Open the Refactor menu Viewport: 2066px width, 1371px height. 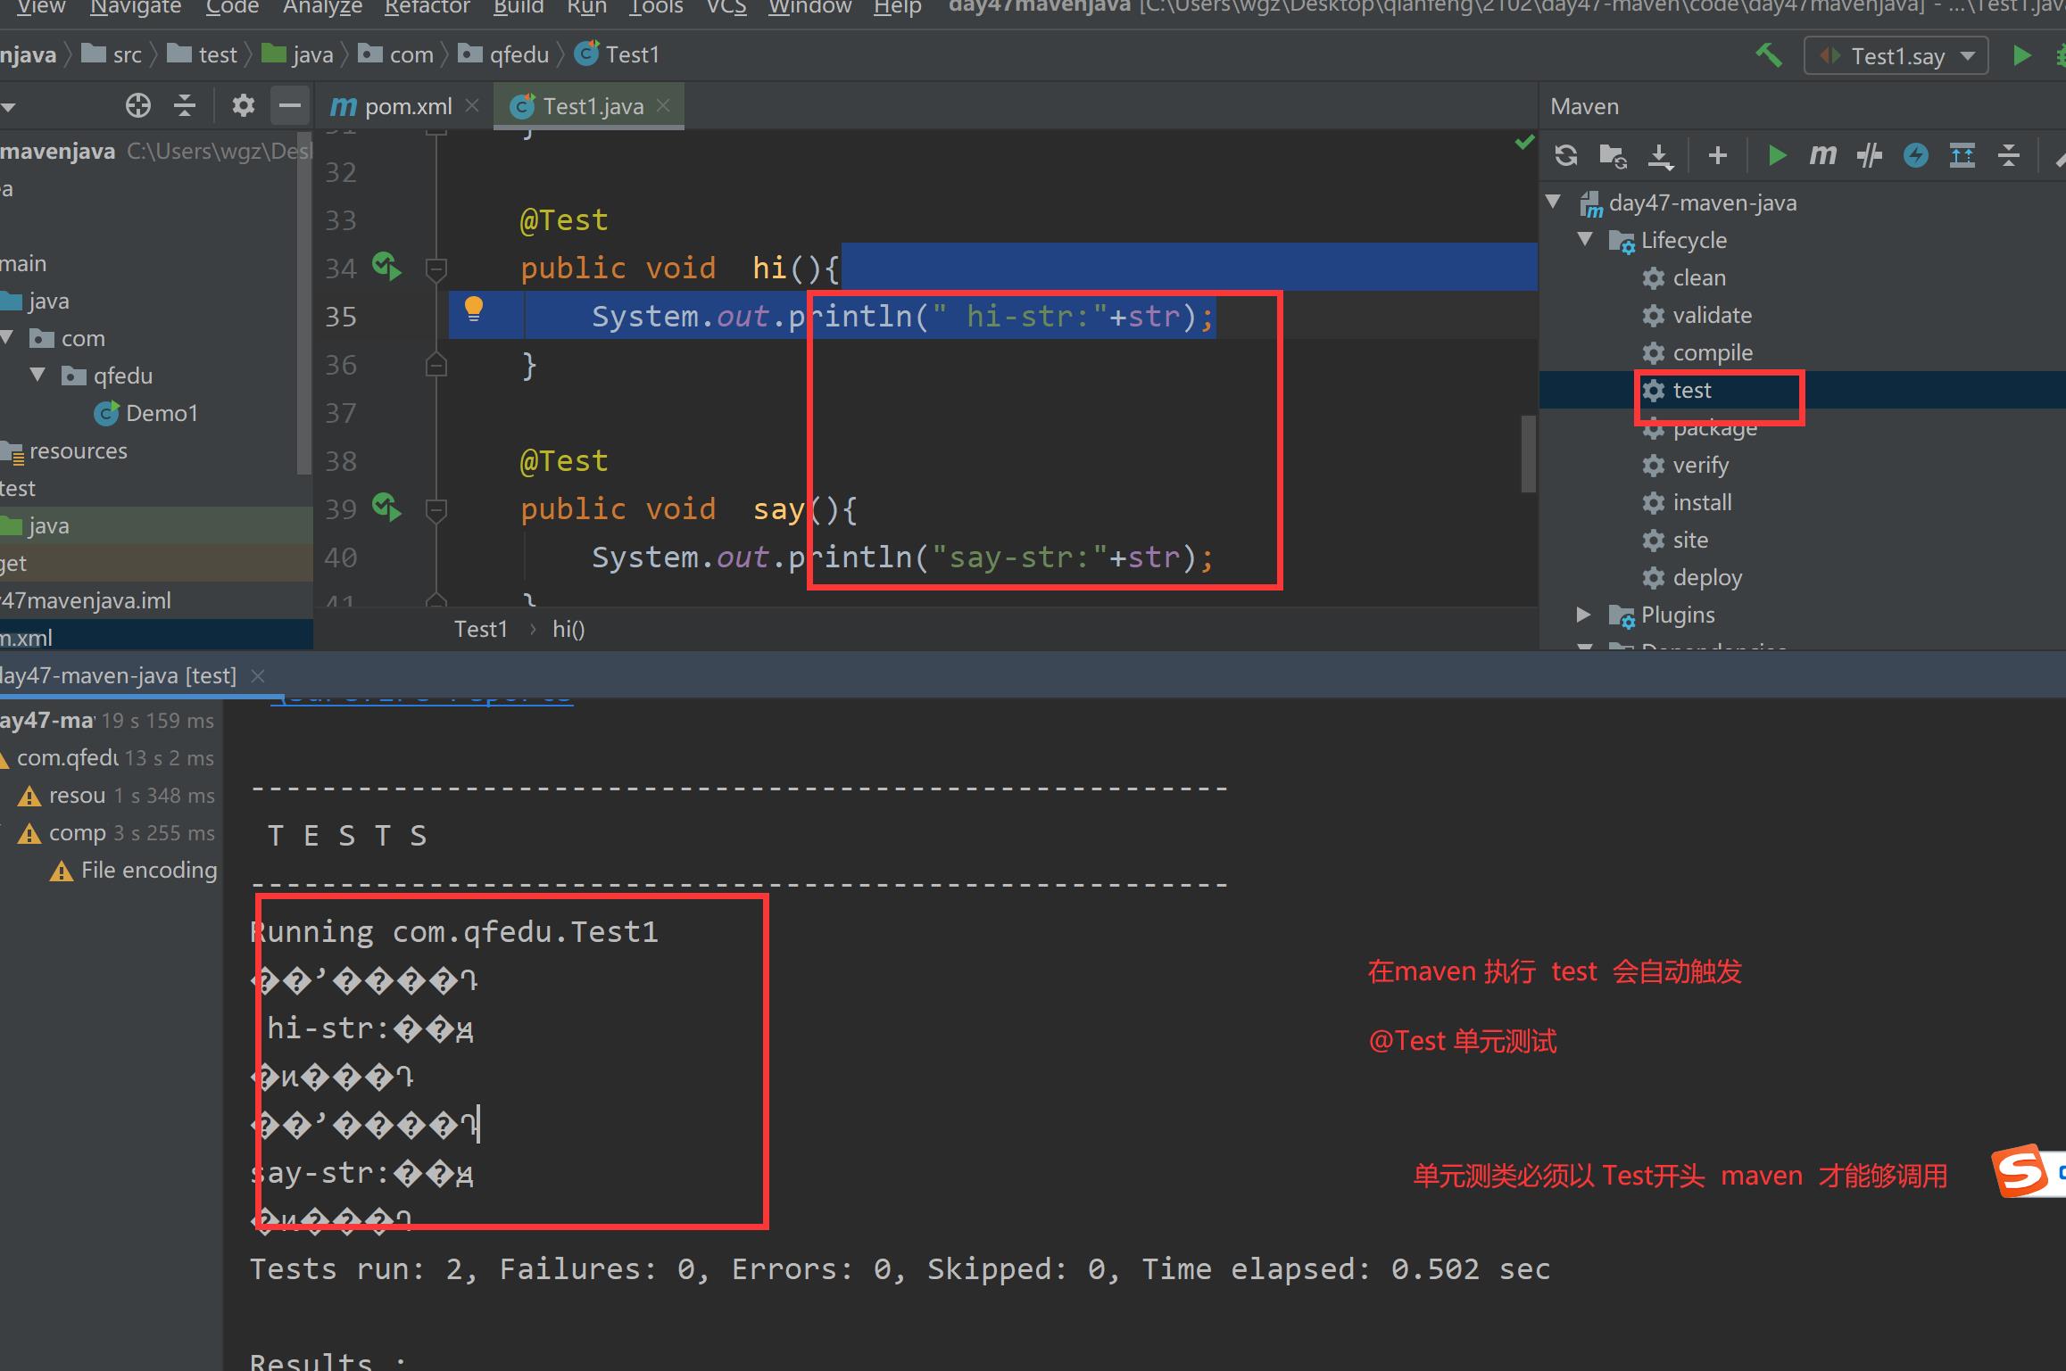427,7
